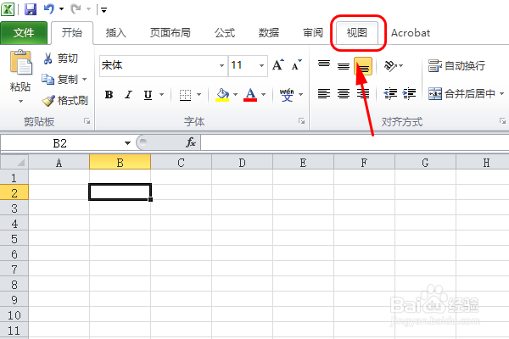Click inside the formula bar
Image resolution: width=509 pixels, height=339 pixels.
355,142
